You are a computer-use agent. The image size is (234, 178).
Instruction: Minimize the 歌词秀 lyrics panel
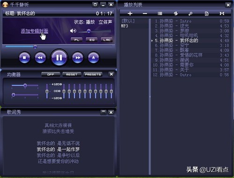coord(103,112)
